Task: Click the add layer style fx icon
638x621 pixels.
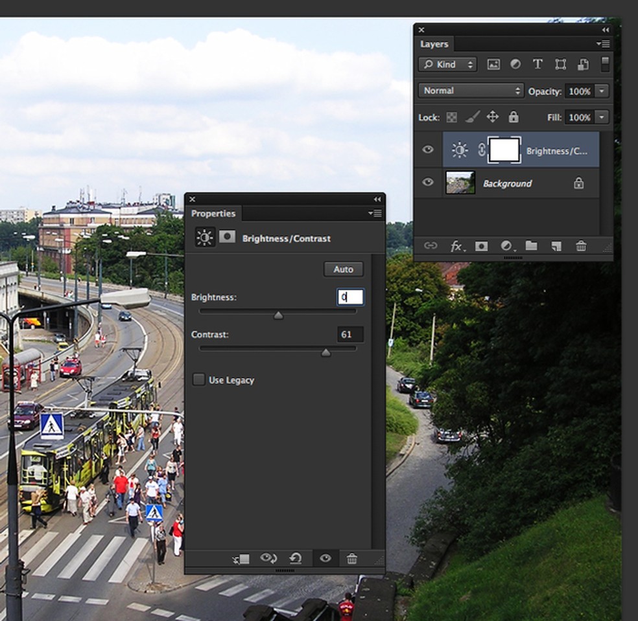Action: (457, 246)
